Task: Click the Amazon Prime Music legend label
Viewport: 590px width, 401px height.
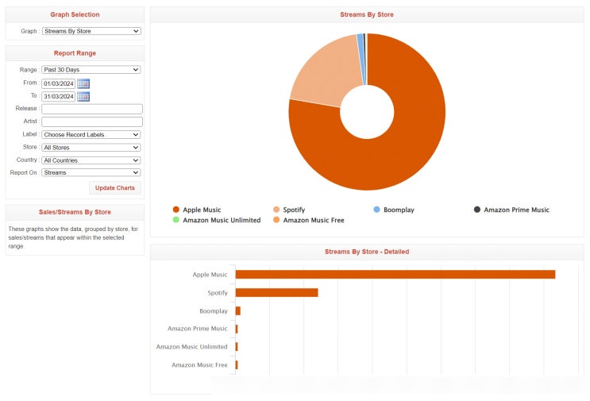Action: pyautogui.click(x=516, y=210)
